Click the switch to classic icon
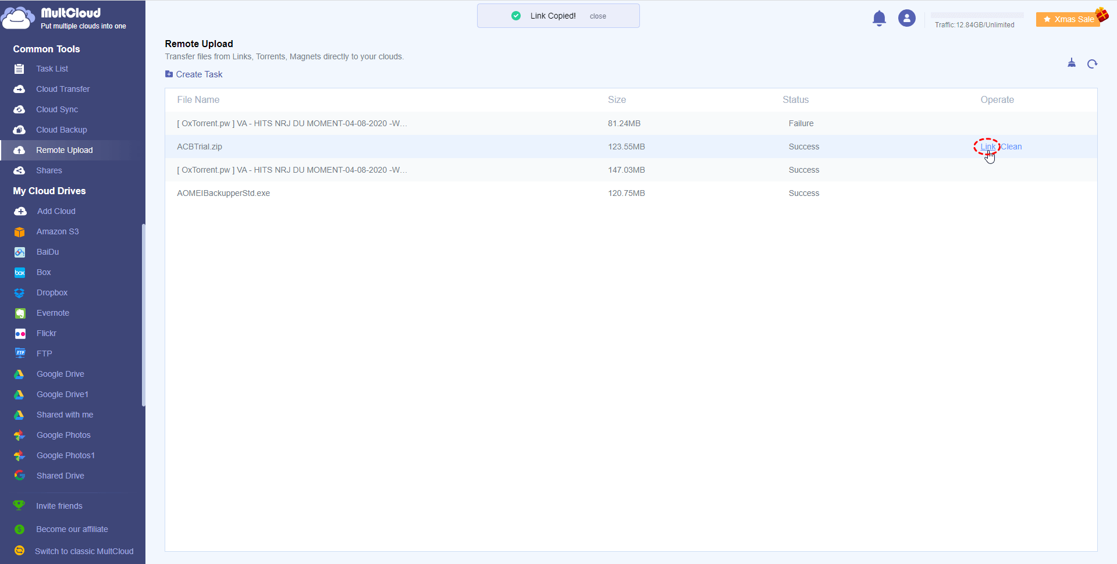 (19, 551)
